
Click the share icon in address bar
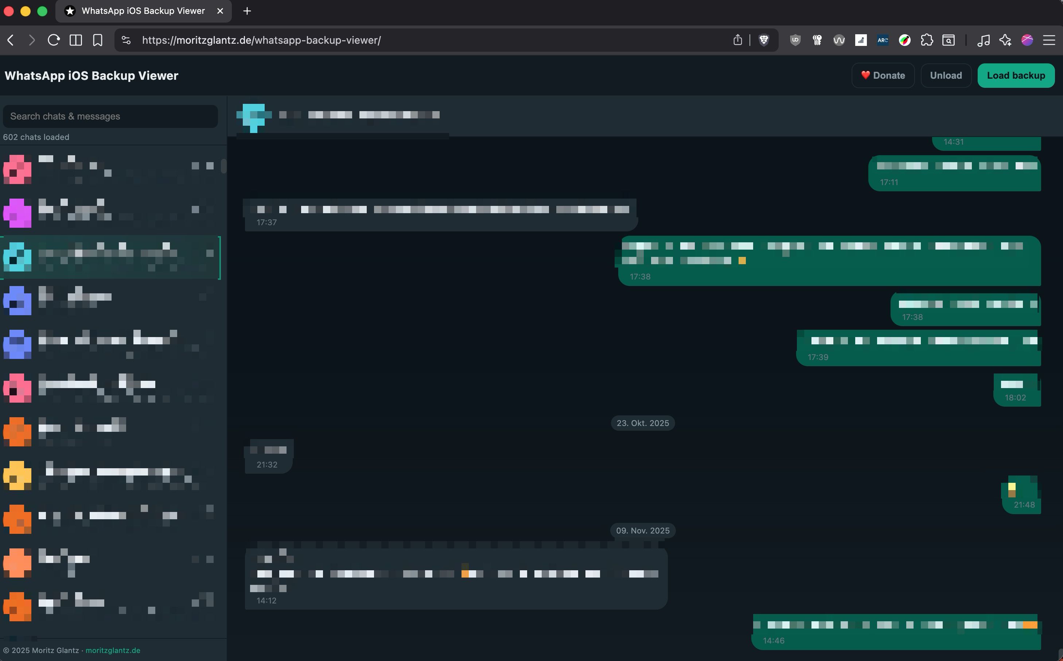[738, 40]
